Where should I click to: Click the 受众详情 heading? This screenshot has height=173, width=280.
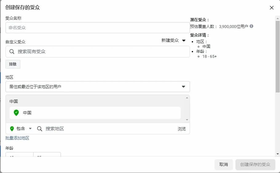click(x=199, y=35)
